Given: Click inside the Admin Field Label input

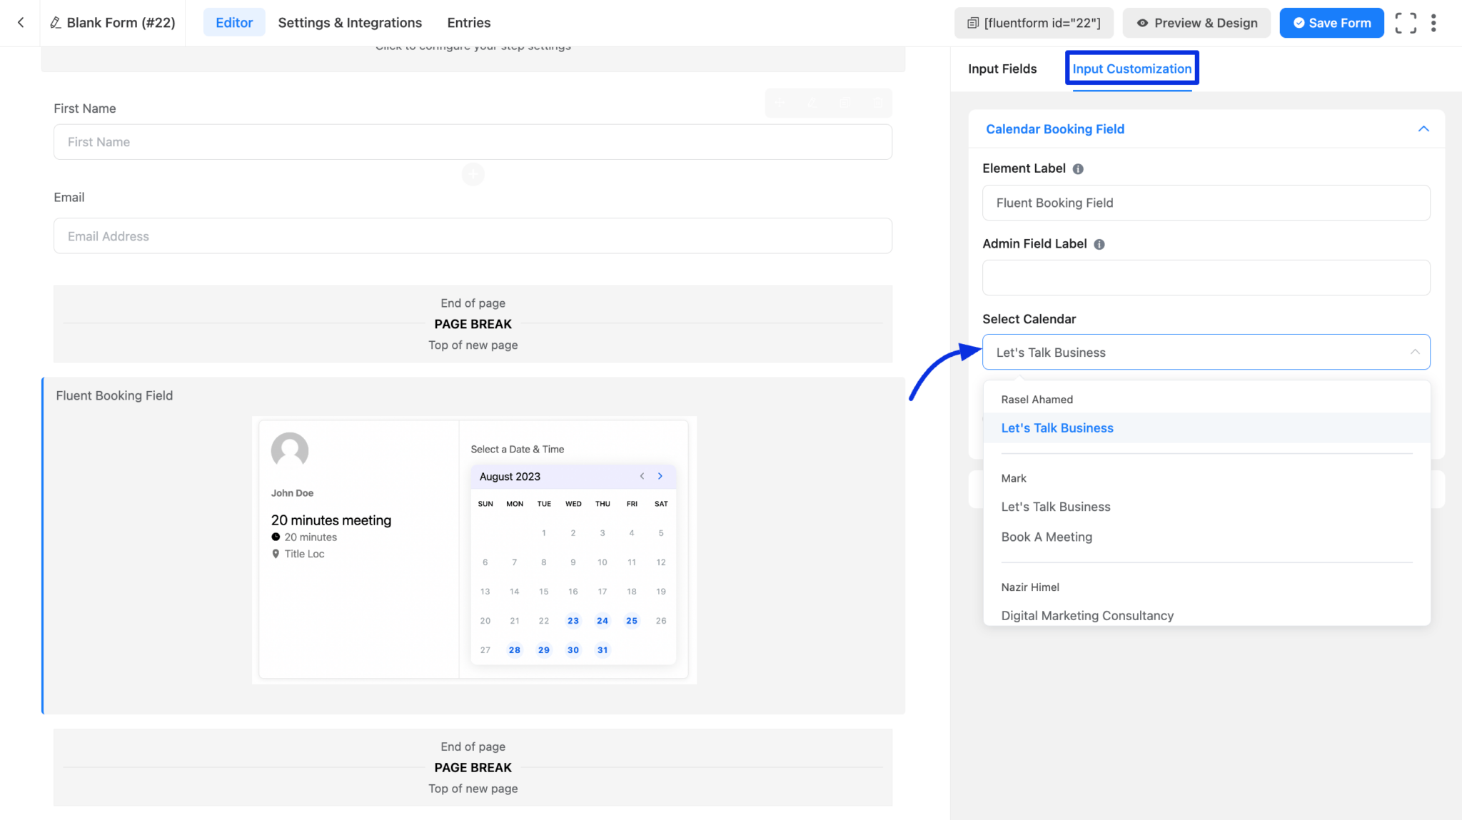Looking at the screenshot, I should pos(1206,278).
